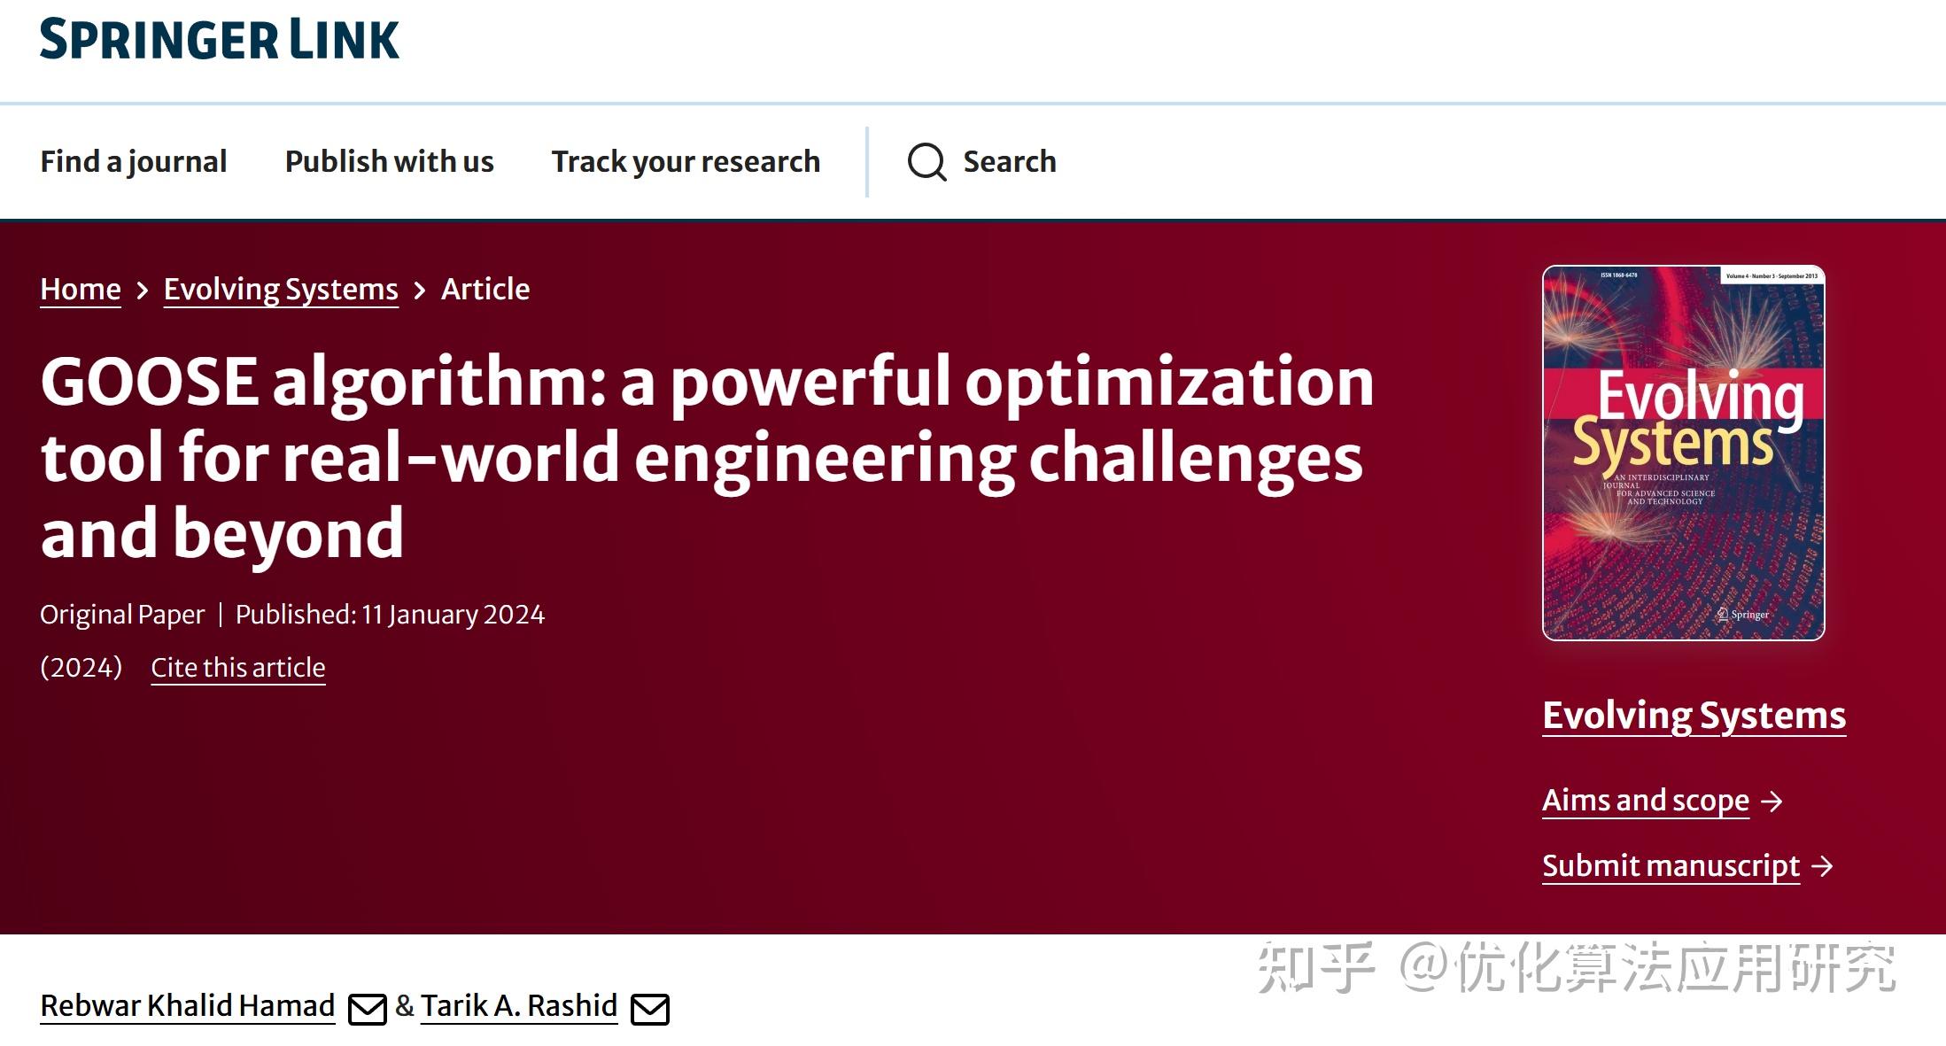Open the Find a journal menu

click(133, 162)
